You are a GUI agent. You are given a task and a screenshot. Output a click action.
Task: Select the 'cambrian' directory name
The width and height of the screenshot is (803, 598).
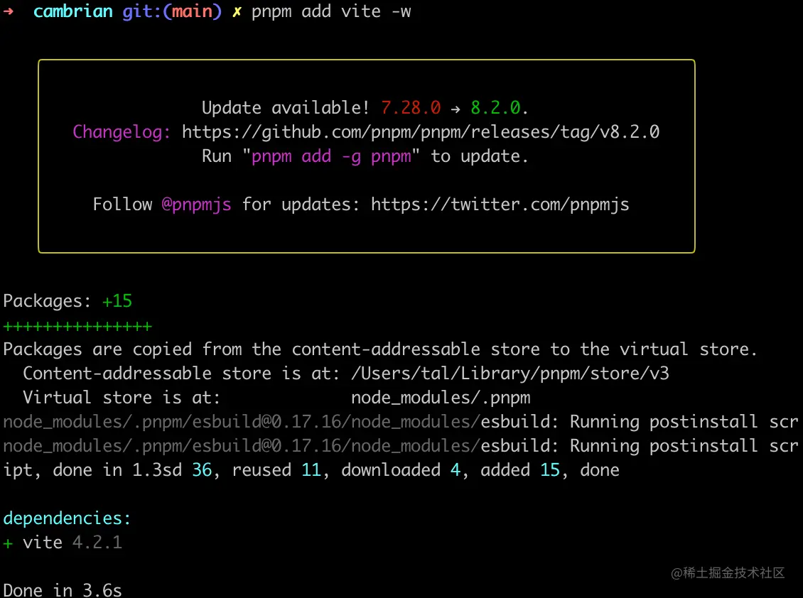[x=72, y=11]
